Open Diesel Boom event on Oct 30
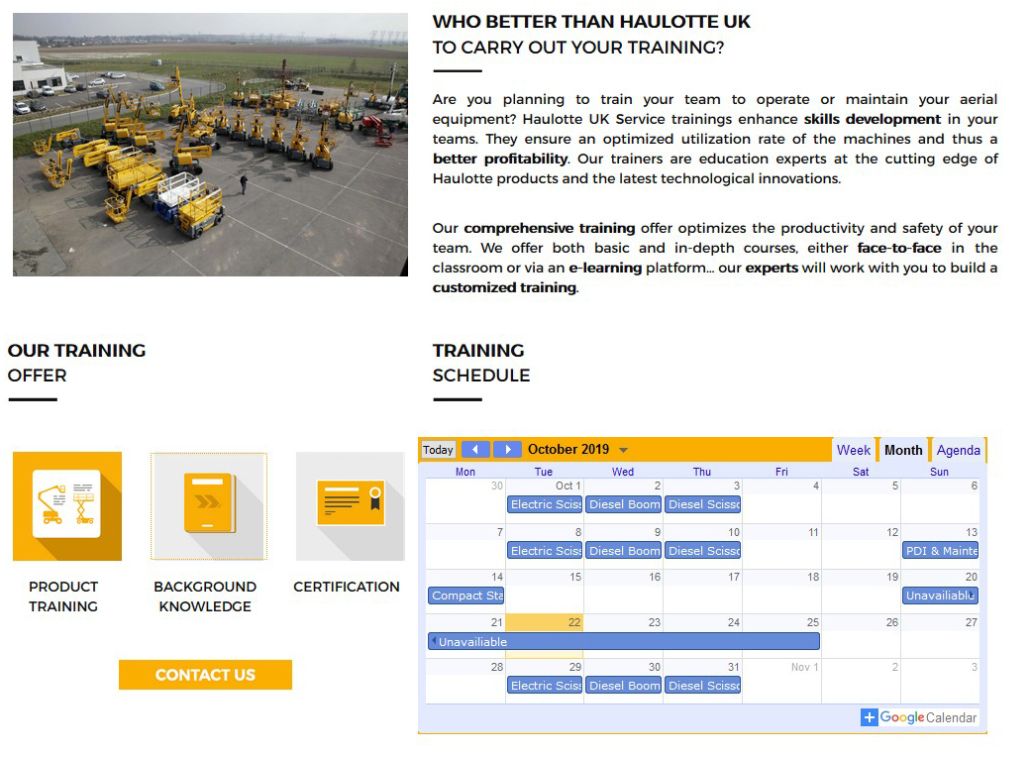 click(x=624, y=686)
